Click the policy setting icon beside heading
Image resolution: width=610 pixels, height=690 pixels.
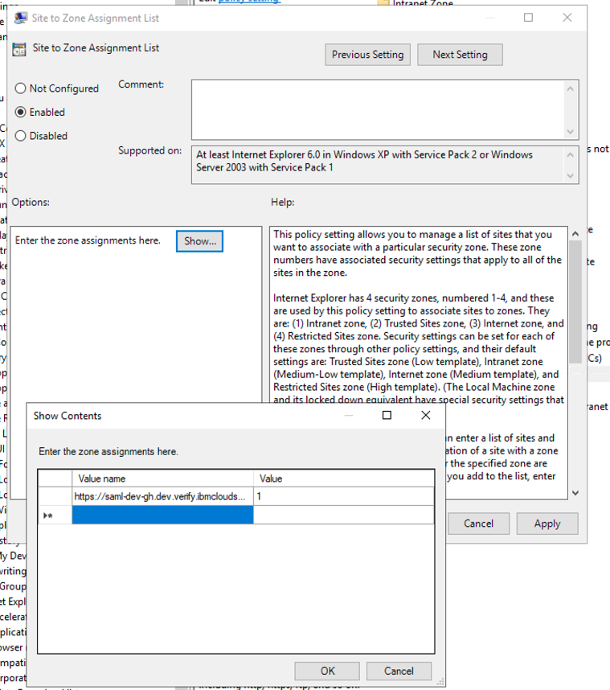19,49
